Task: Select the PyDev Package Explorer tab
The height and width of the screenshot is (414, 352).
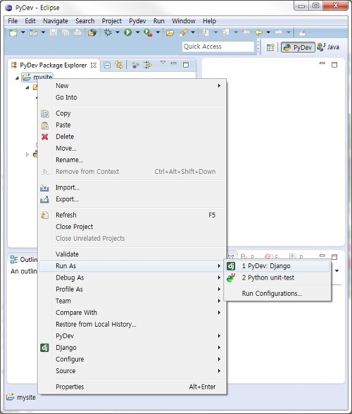Action: click(x=54, y=65)
